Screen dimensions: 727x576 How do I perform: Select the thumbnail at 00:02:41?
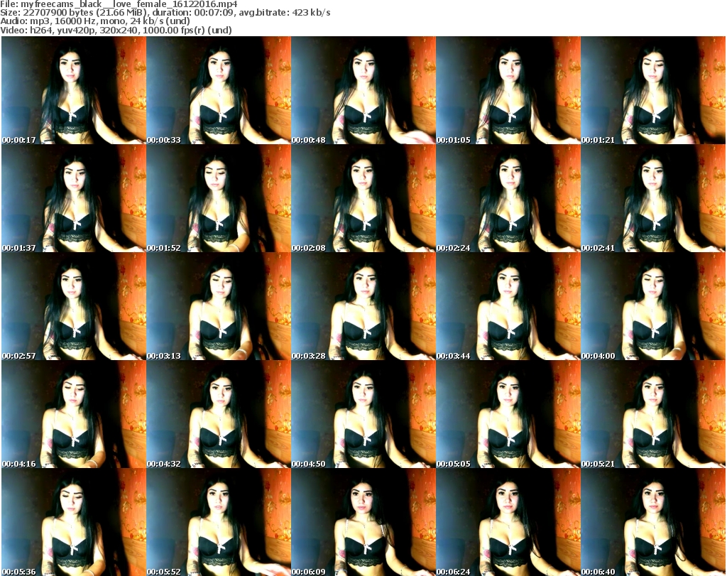[652, 198]
